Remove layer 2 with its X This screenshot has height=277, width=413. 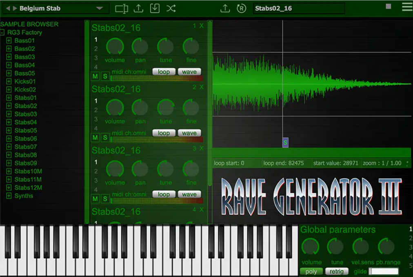click(x=202, y=87)
